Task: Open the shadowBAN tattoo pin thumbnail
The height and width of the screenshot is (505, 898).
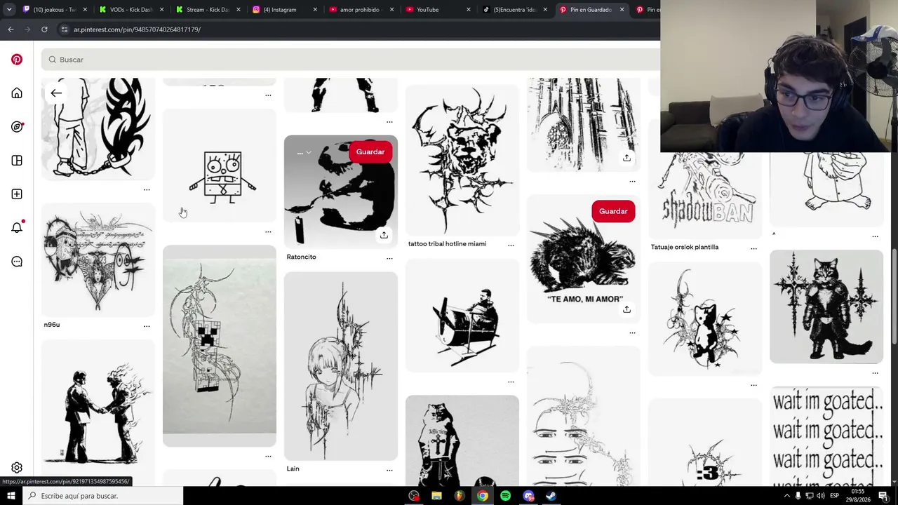Action: [705, 195]
